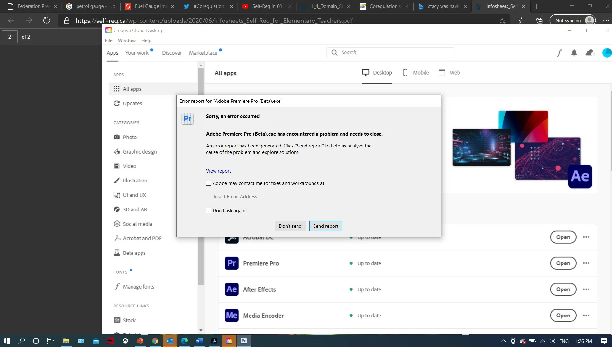Click the Creative Cloud search field
The height and width of the screenshot is (347, 612).
pyautogui.click(x=390, y=53)
